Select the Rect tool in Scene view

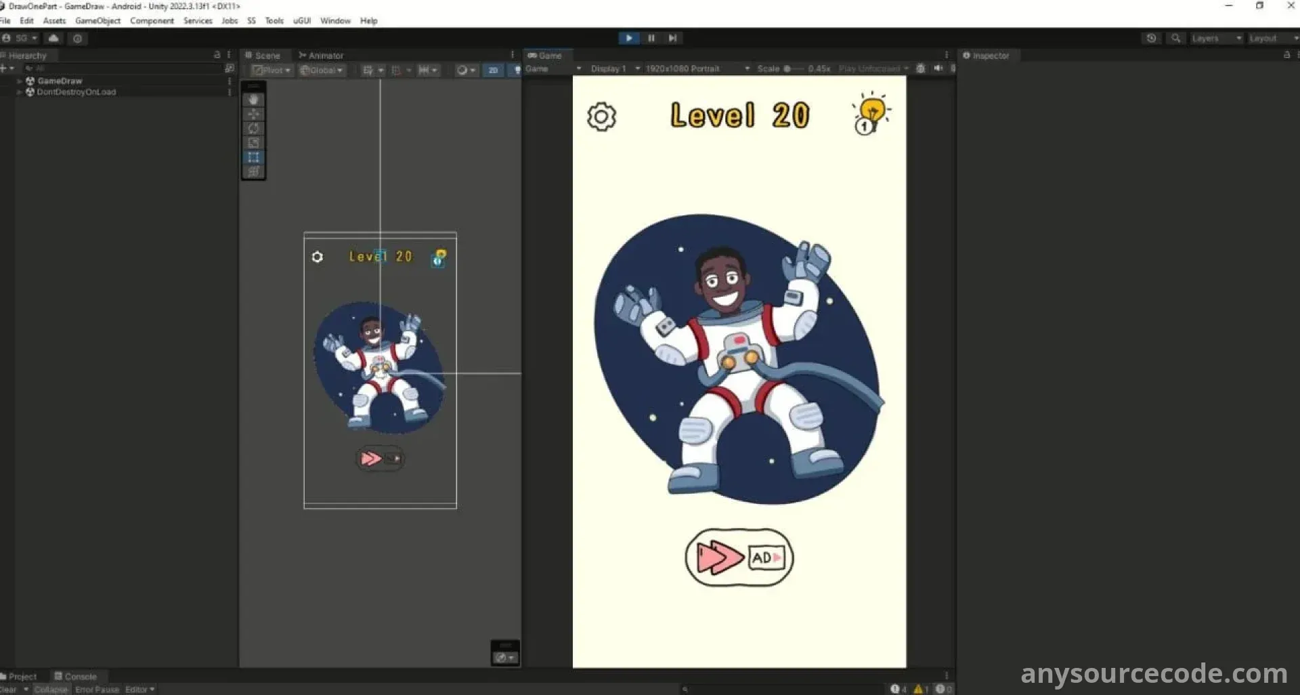253,157
